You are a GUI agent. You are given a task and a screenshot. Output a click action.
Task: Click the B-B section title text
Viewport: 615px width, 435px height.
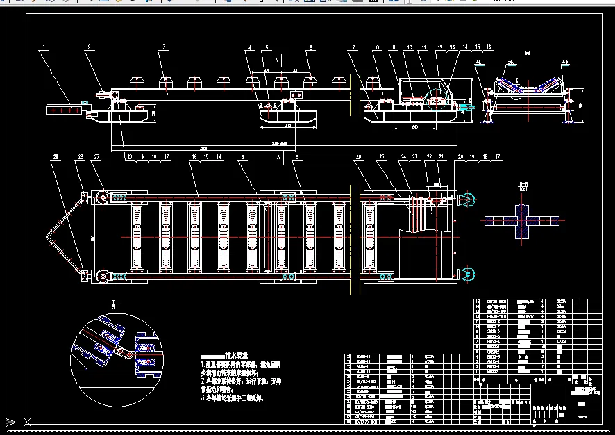(x=523, y=183)
